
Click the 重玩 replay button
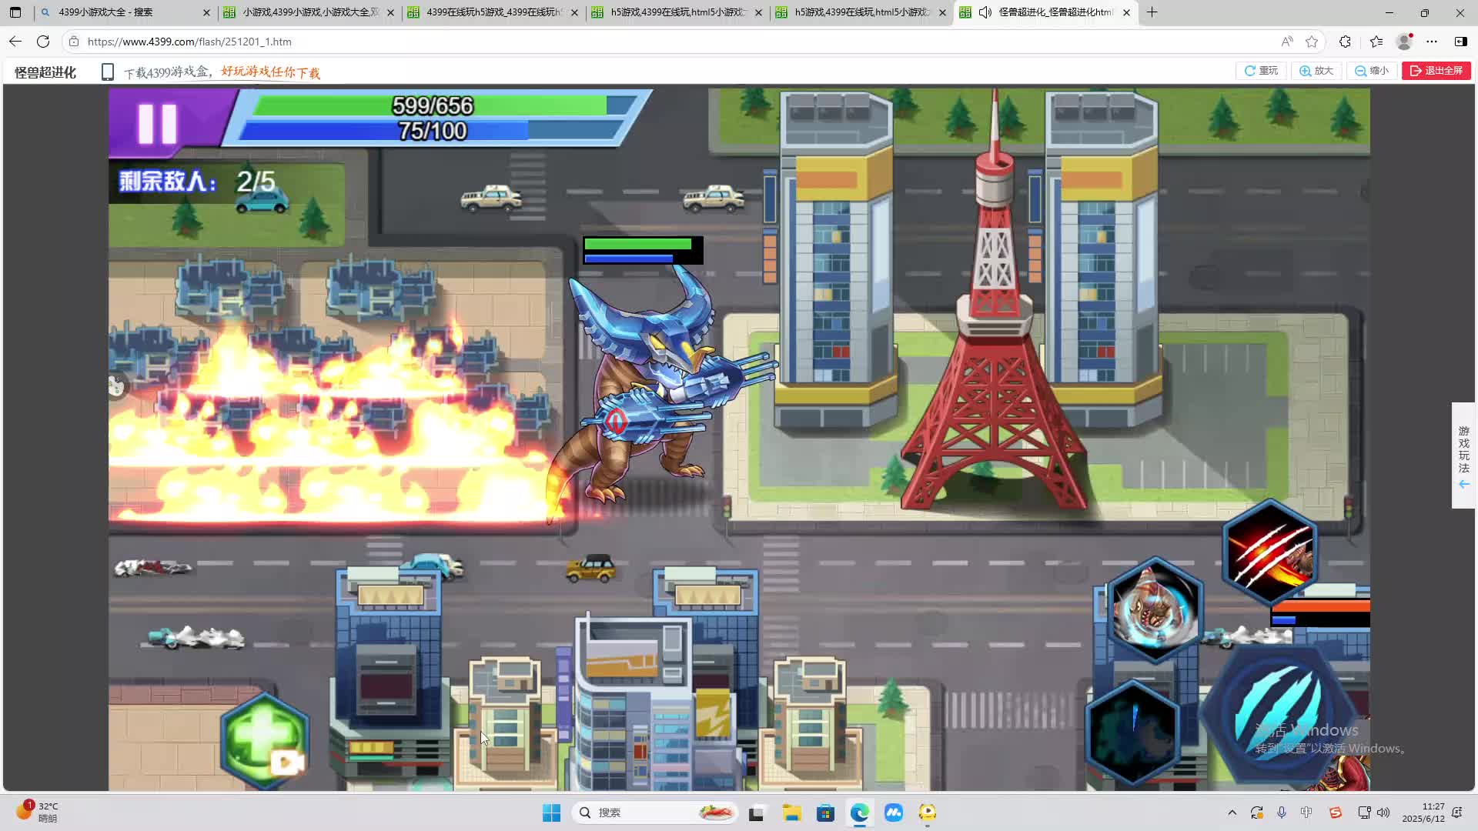click(x=1261, y=71)
